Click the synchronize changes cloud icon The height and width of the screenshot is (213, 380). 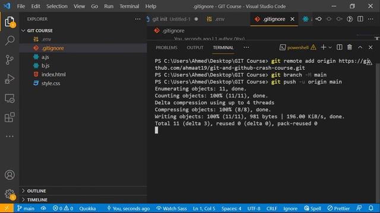(x=43, y=208)
